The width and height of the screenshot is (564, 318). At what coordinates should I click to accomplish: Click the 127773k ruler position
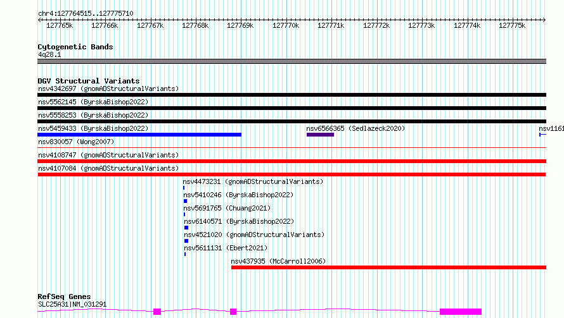[x=421, y=25]
